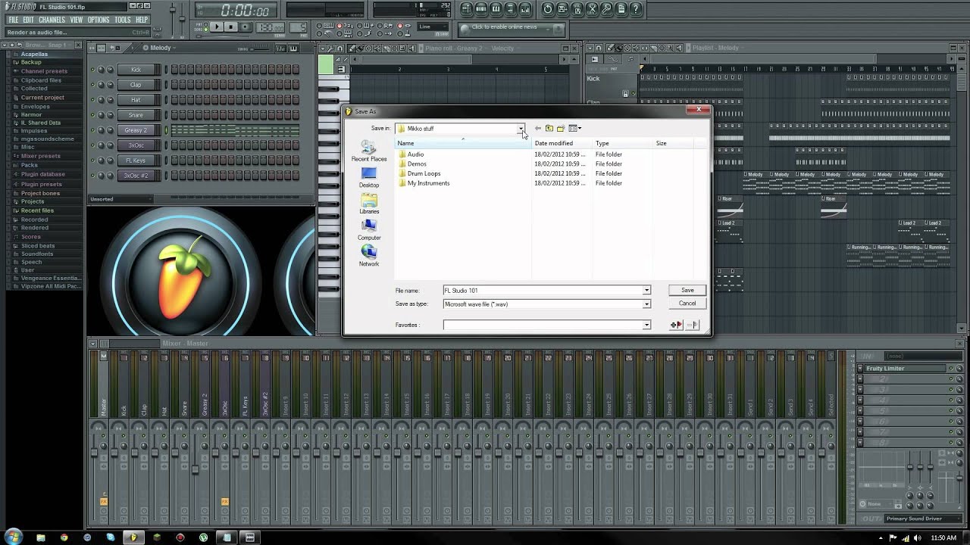This screenshot has width=970, height=545.
Task: Click the volume icon in system tray
Action: tap(919, 537)
